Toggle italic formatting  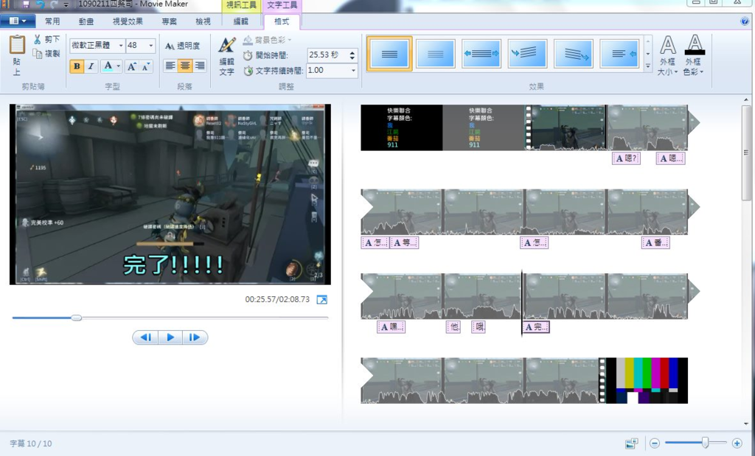pos(91,66)
